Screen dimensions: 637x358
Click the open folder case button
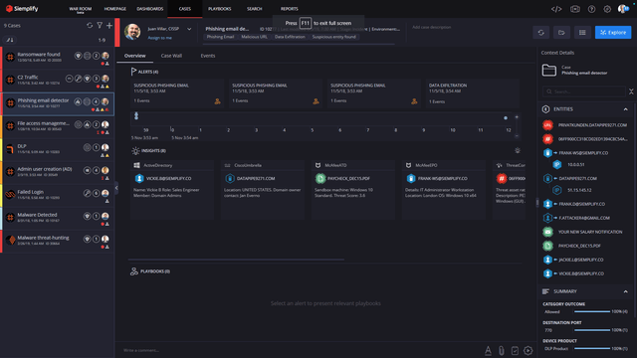coord(561,33)
